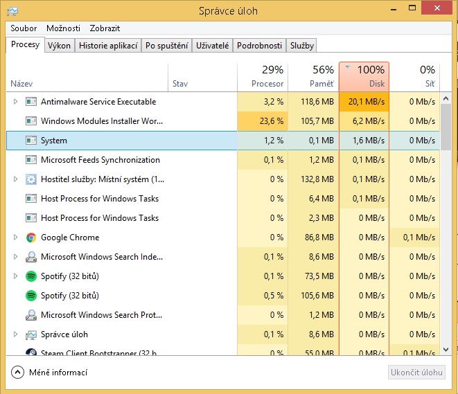Switch to the Uživatelé tab
The height and width of the screenshot is (394, 458).
(212, 46)
